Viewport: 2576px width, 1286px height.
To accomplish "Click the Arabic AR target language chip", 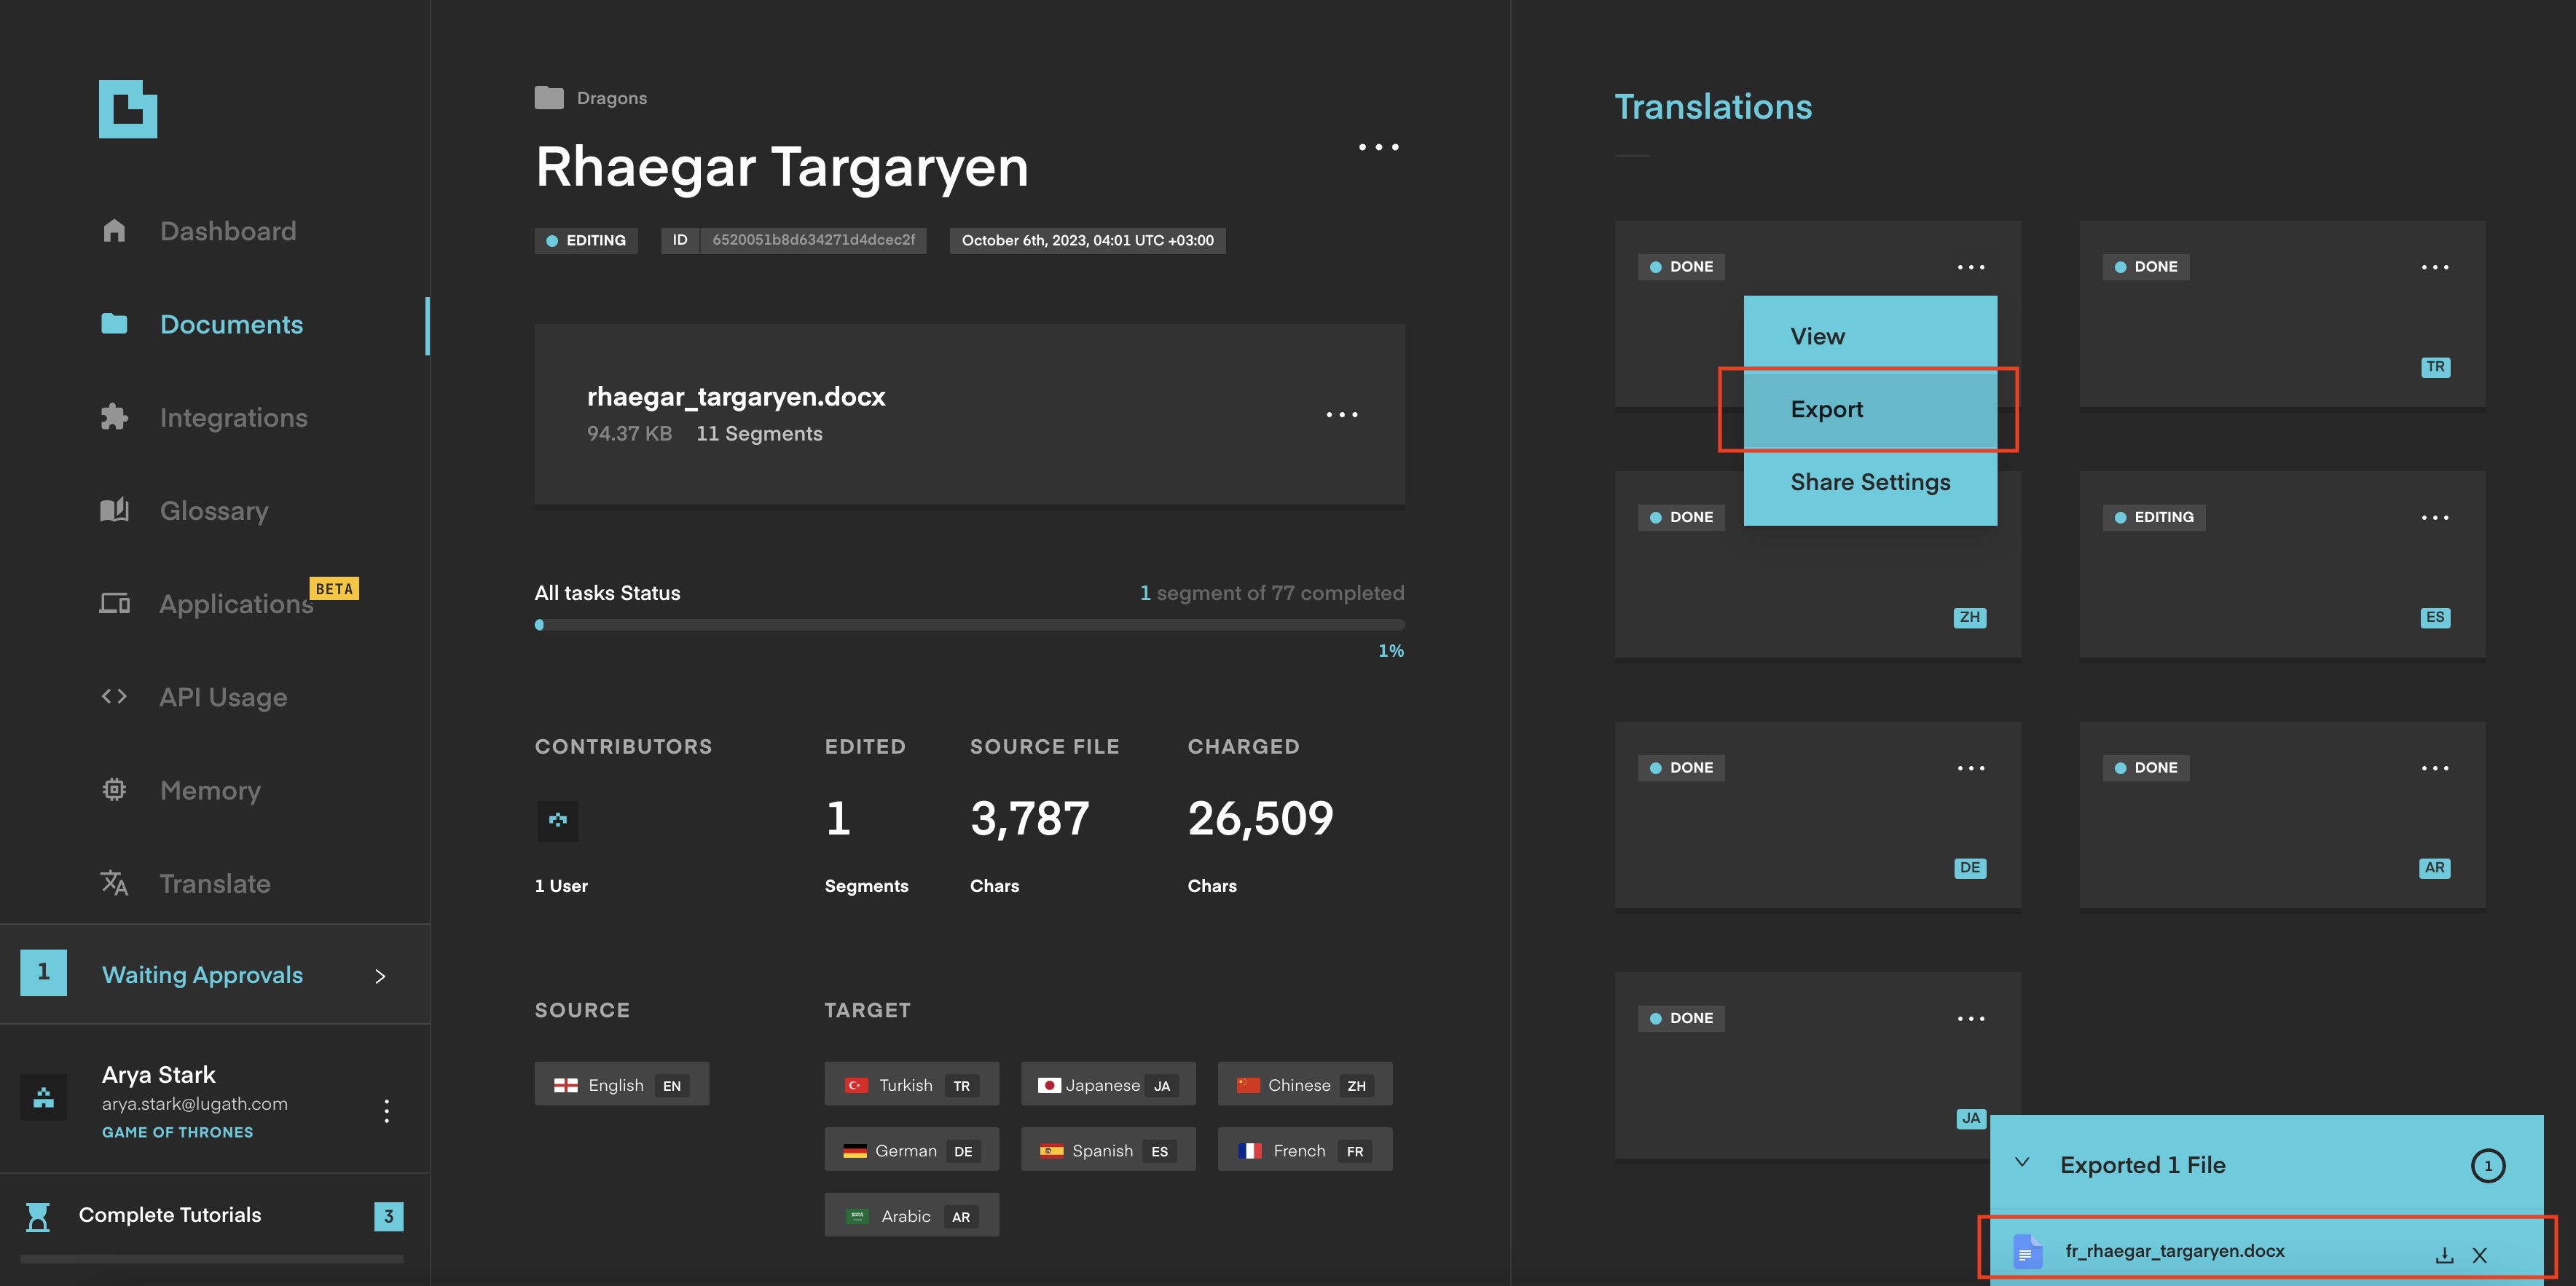I will [x=911, y=1216].
